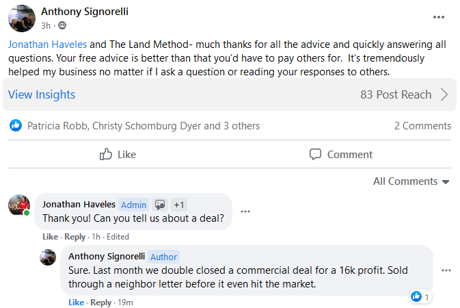
Task: Expand View Insights with the chevron arrow
Action: tap(444, 94)
